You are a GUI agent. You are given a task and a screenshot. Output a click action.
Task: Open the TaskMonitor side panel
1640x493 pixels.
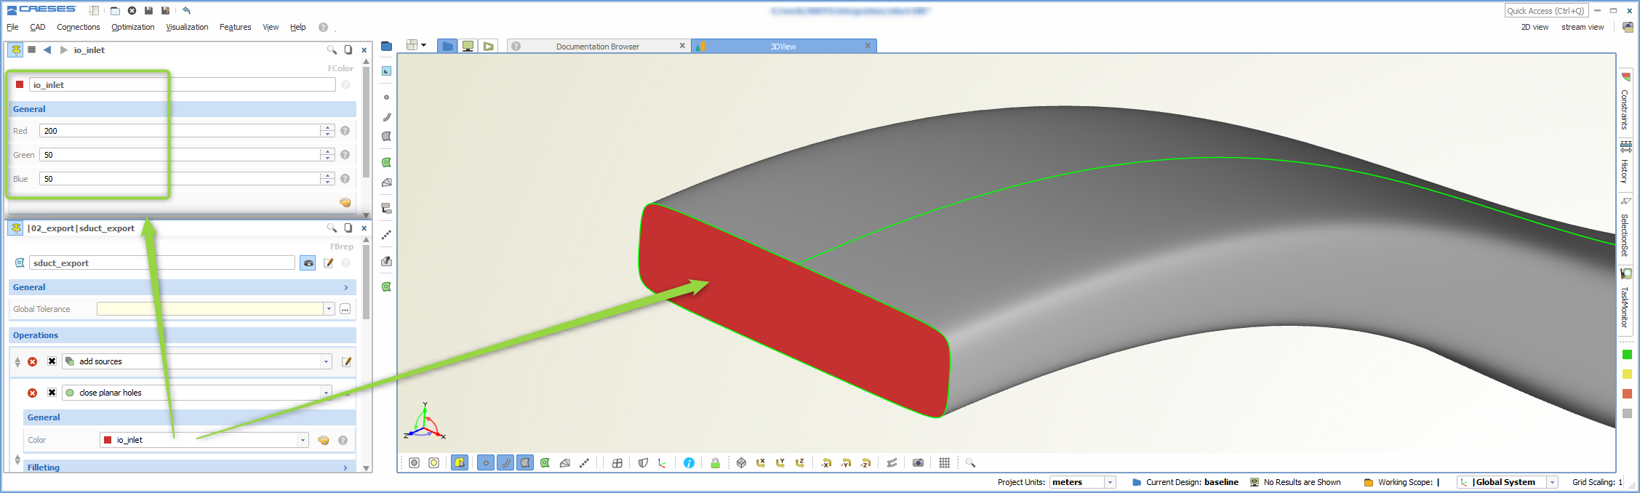click(1625, 300)
